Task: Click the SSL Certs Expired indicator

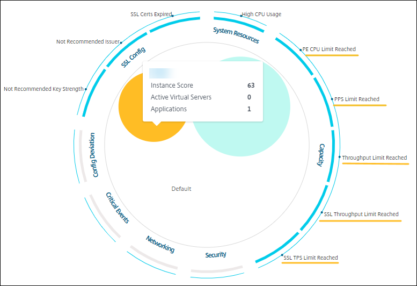Action: pyautogui.click(x=151, y=14)
